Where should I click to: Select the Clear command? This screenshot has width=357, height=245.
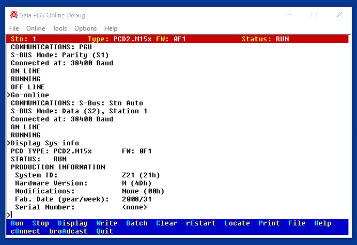pyautogui.click(x=167, y=223)
